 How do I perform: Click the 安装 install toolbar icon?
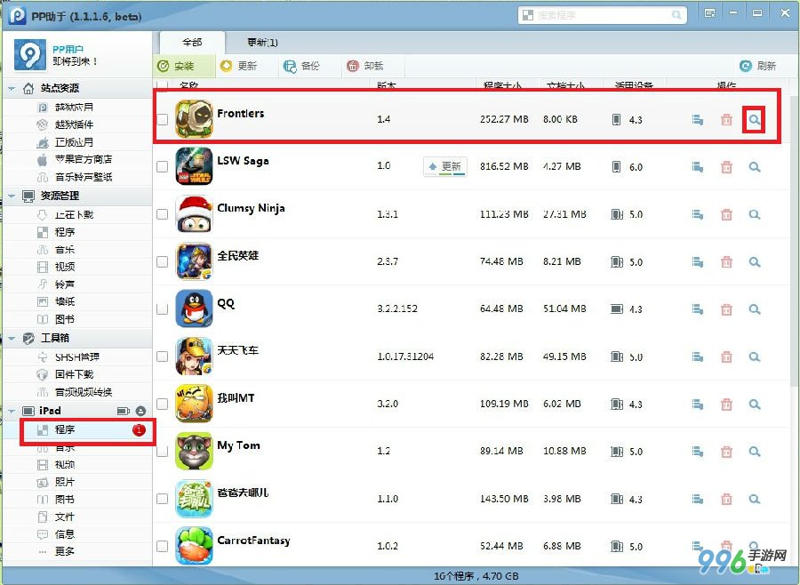coord(164,66)
